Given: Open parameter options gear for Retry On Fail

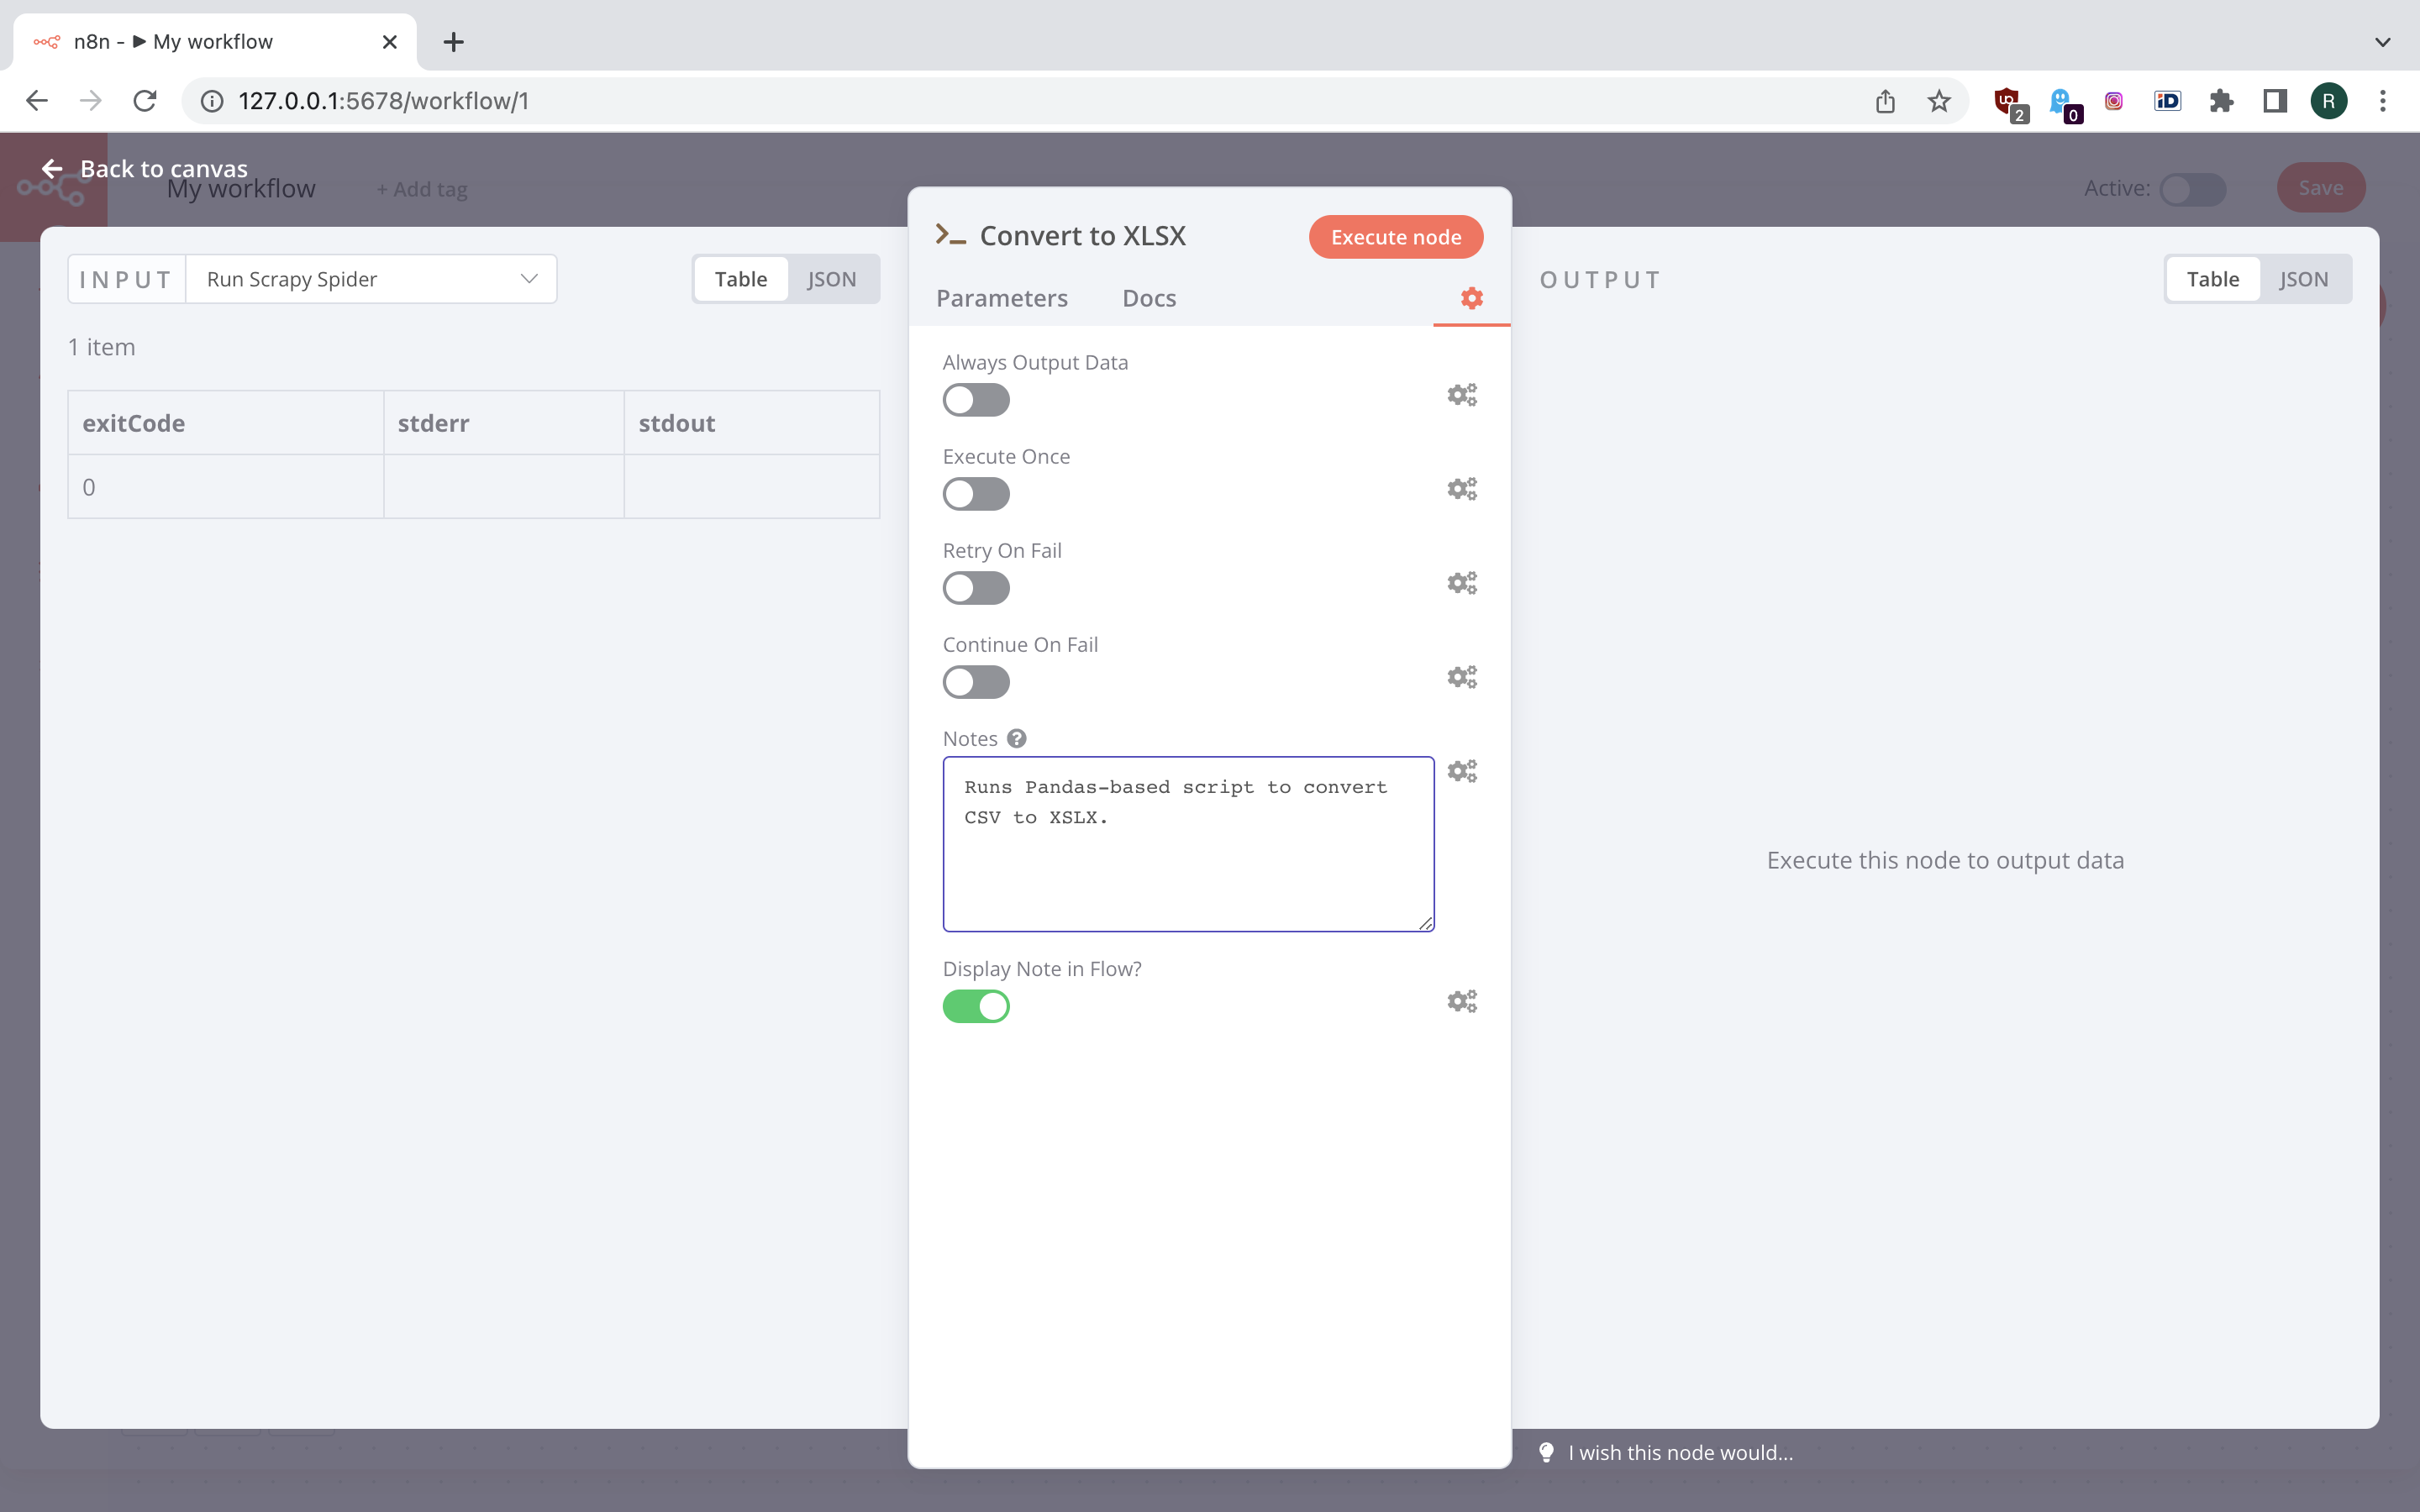Looking at the screenshot, I should pos(1462,583).
